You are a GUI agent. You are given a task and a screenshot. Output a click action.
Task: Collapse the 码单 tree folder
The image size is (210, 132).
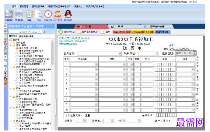tap(11, 89)
